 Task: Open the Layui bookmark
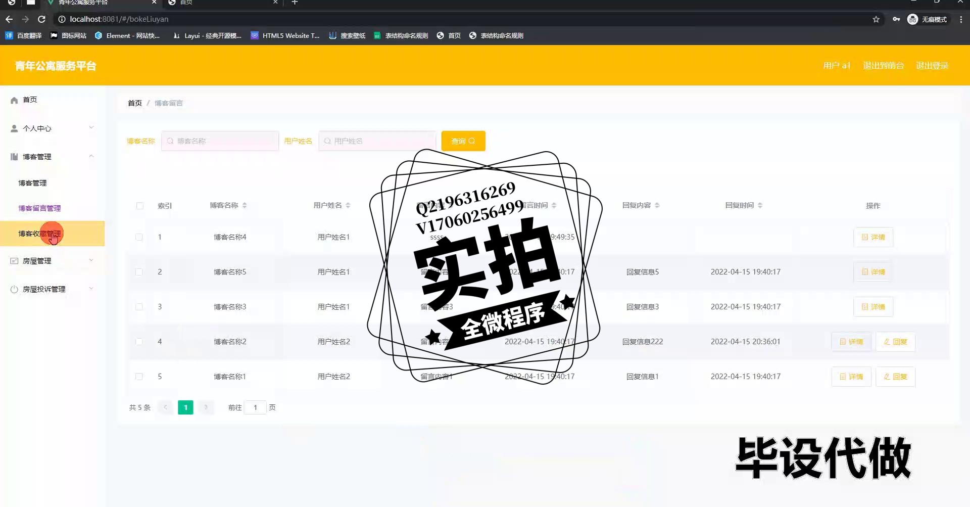207,35
